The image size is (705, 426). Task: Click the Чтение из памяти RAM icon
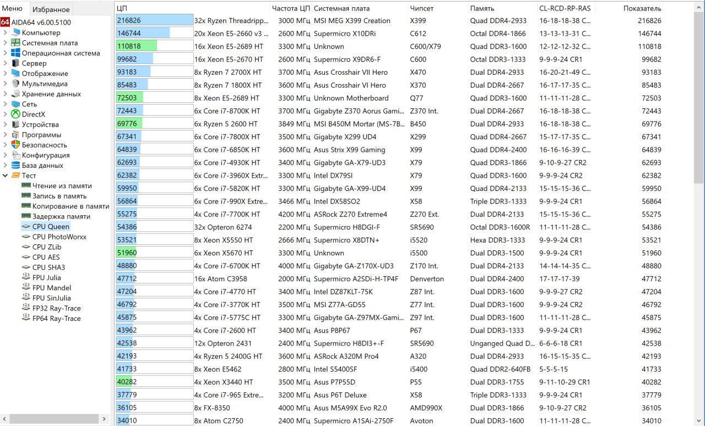click(26, 186)
